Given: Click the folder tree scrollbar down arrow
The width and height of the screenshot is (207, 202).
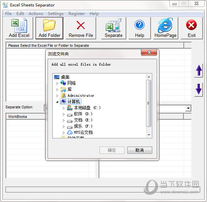Looking at the screenshot, I should tap(149, 135).
